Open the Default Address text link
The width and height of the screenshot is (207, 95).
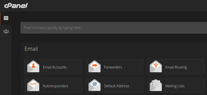pyautogui.click(x=116, y=86)
